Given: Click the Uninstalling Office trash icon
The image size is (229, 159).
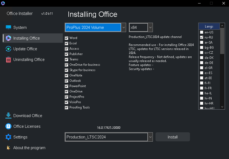Looking at the screenshot, I should point(8,60).
